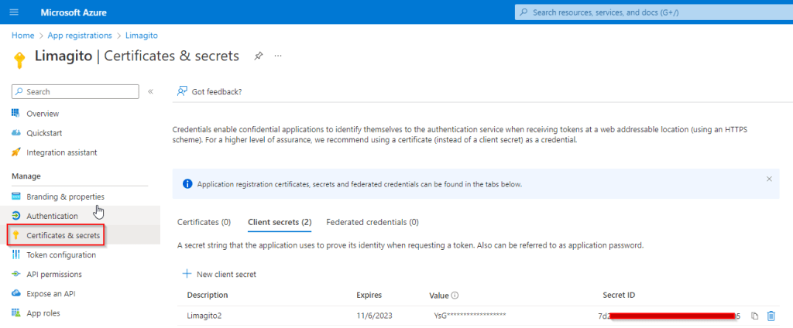
Task: Add a New client secret
Action: point(219,274)
